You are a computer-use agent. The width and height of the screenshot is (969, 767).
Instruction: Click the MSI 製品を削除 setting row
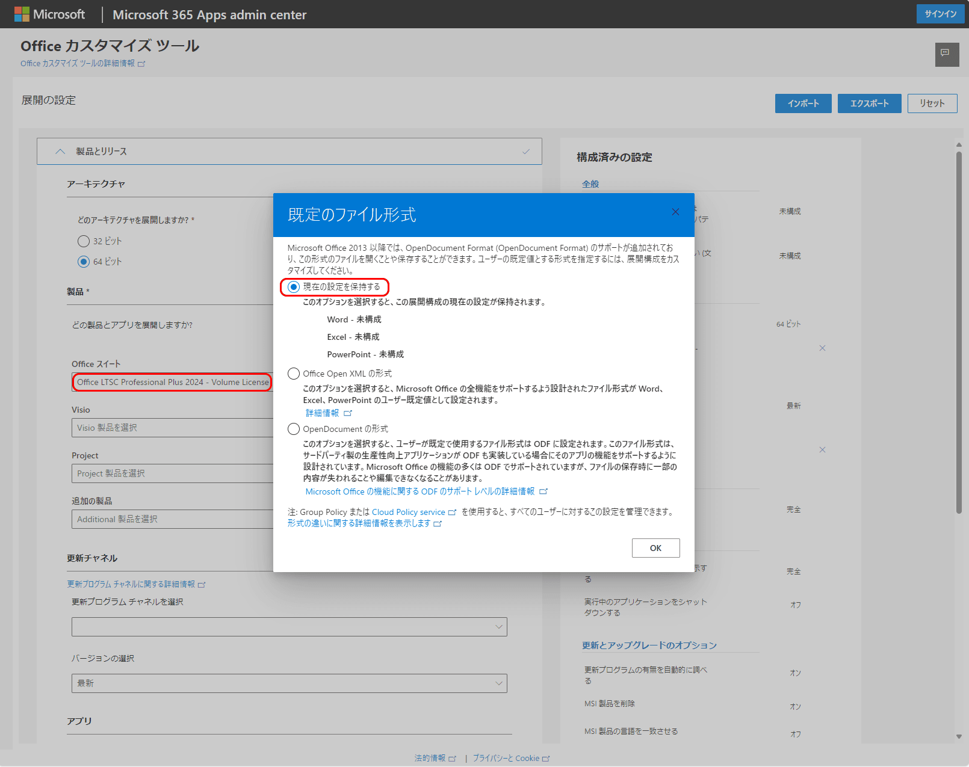click(692, 704)
